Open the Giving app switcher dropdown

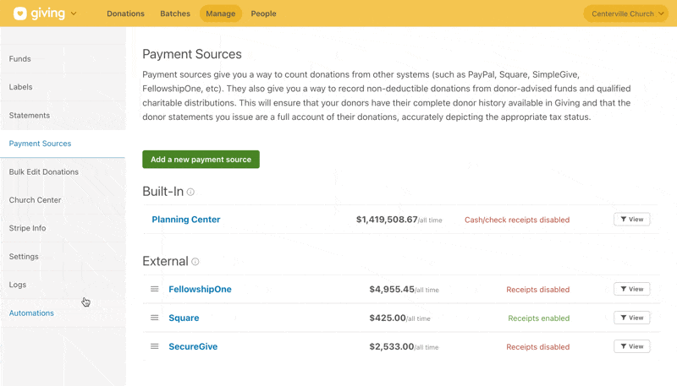[74, 14]
